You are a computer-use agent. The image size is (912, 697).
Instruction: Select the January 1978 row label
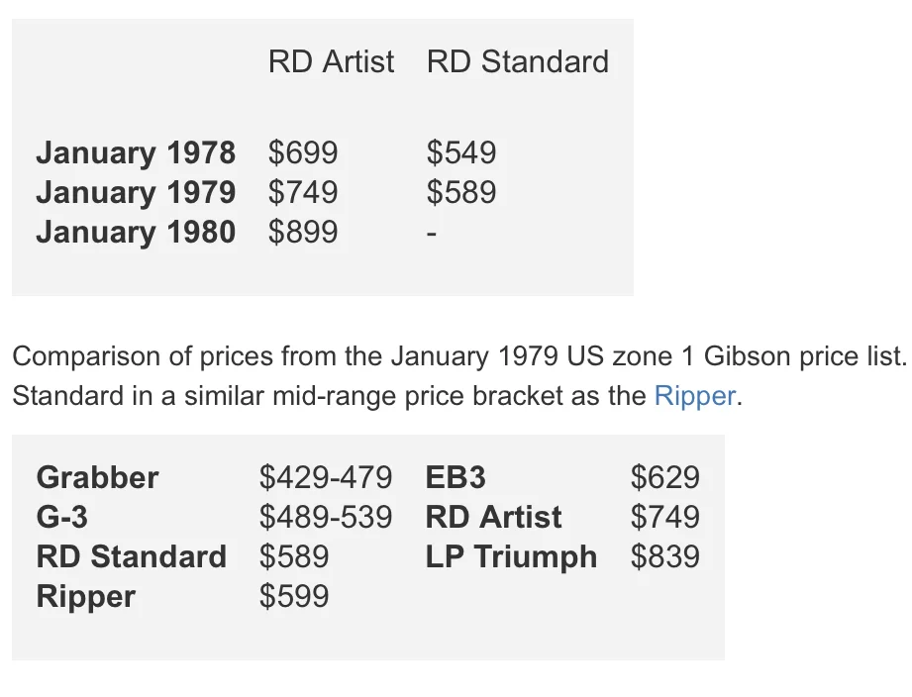point(136,153)
